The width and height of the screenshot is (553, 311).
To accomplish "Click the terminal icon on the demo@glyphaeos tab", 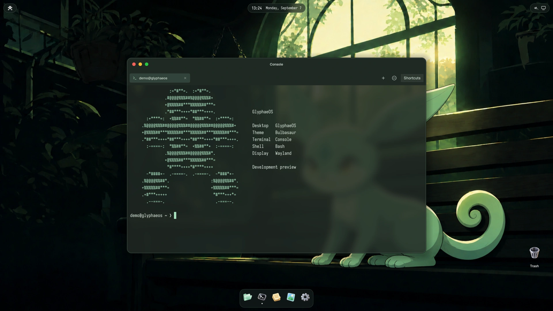I will click(135, 78).
